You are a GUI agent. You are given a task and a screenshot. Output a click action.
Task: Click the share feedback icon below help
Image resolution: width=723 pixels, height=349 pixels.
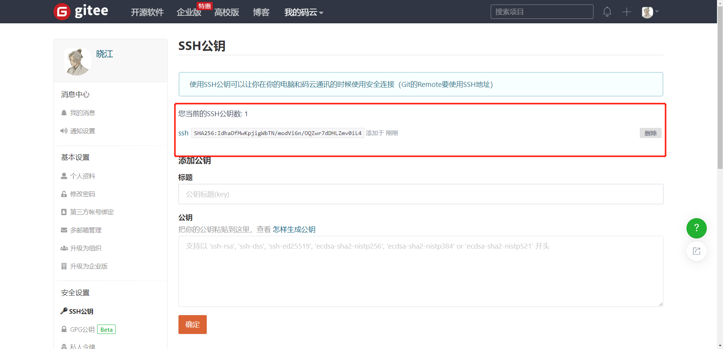[696, 251]
